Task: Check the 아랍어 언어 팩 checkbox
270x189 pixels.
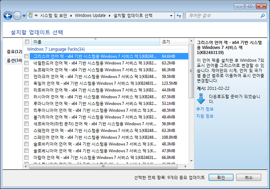Action: tap(27, 157)
